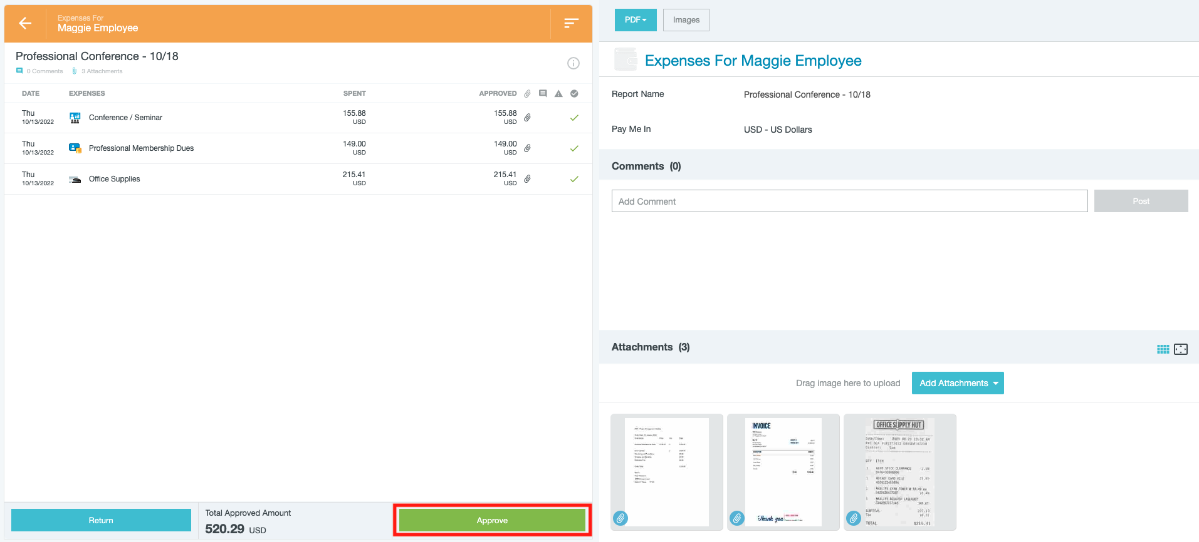Viewport: 1199px width, 542px height.
Task: Select the Images tab button
Action: click(x=686, y=20)
